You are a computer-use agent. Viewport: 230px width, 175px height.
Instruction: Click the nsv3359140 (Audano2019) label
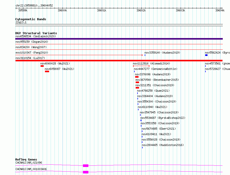point(162,53)
